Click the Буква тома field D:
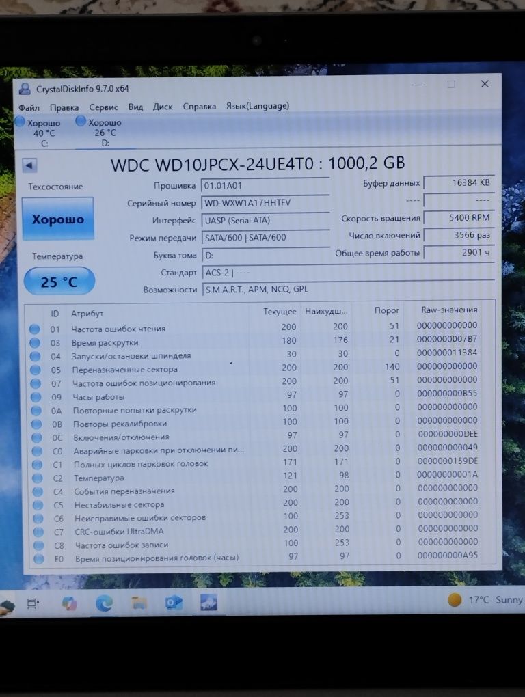The height and width of the screenshot is (697, 525). tap(265, 255)
